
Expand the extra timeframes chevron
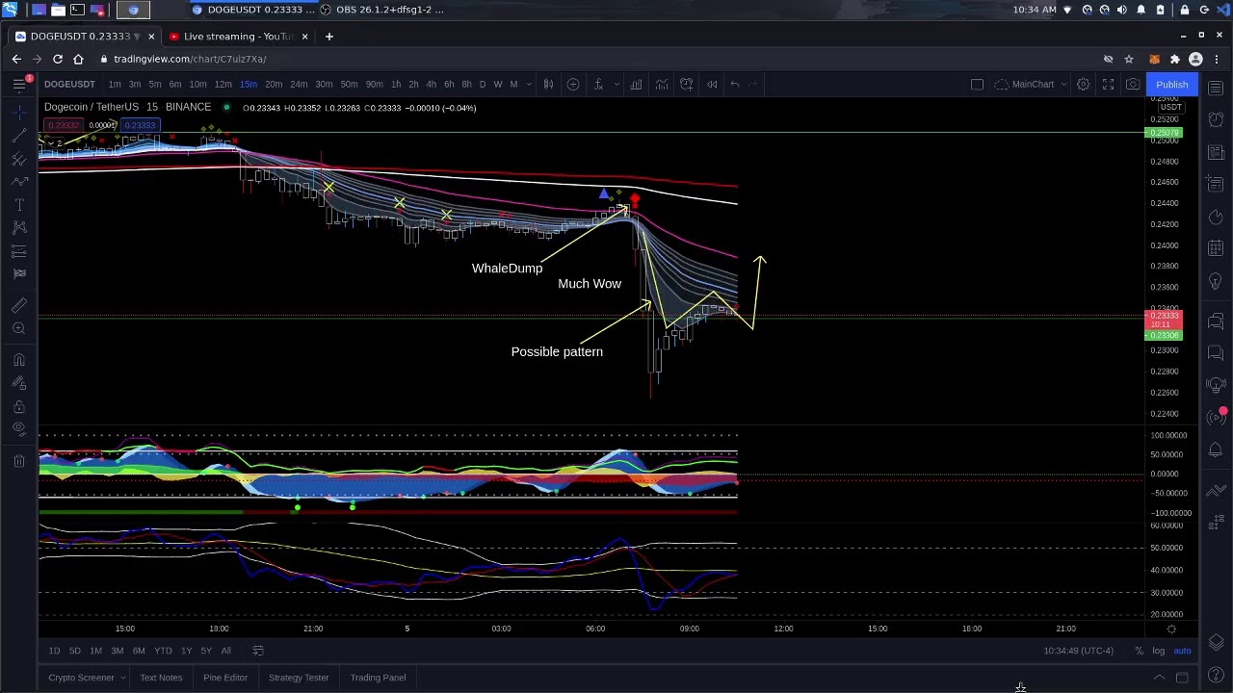528,85
